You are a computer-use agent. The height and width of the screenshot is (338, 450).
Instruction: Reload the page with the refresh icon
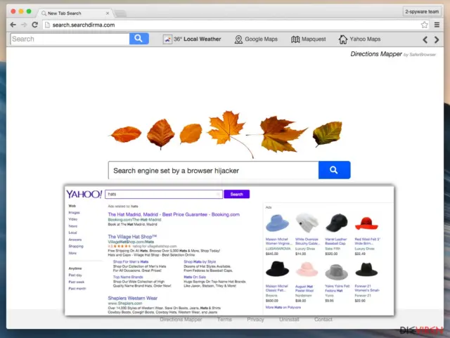pos(35,25)
